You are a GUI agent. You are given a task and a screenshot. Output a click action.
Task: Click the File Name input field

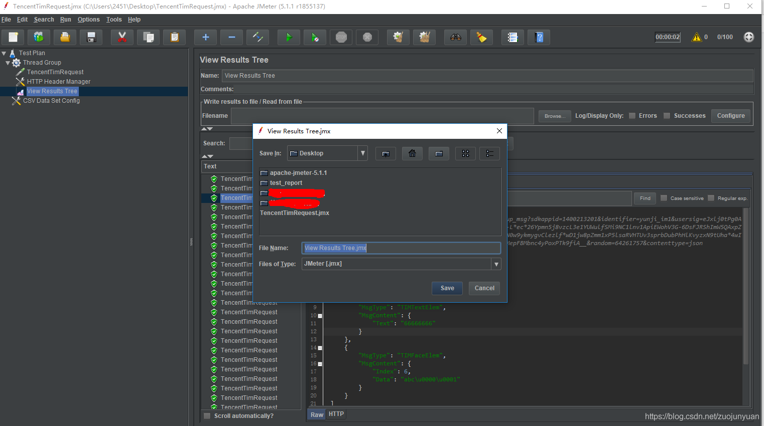tap(401, 248)
